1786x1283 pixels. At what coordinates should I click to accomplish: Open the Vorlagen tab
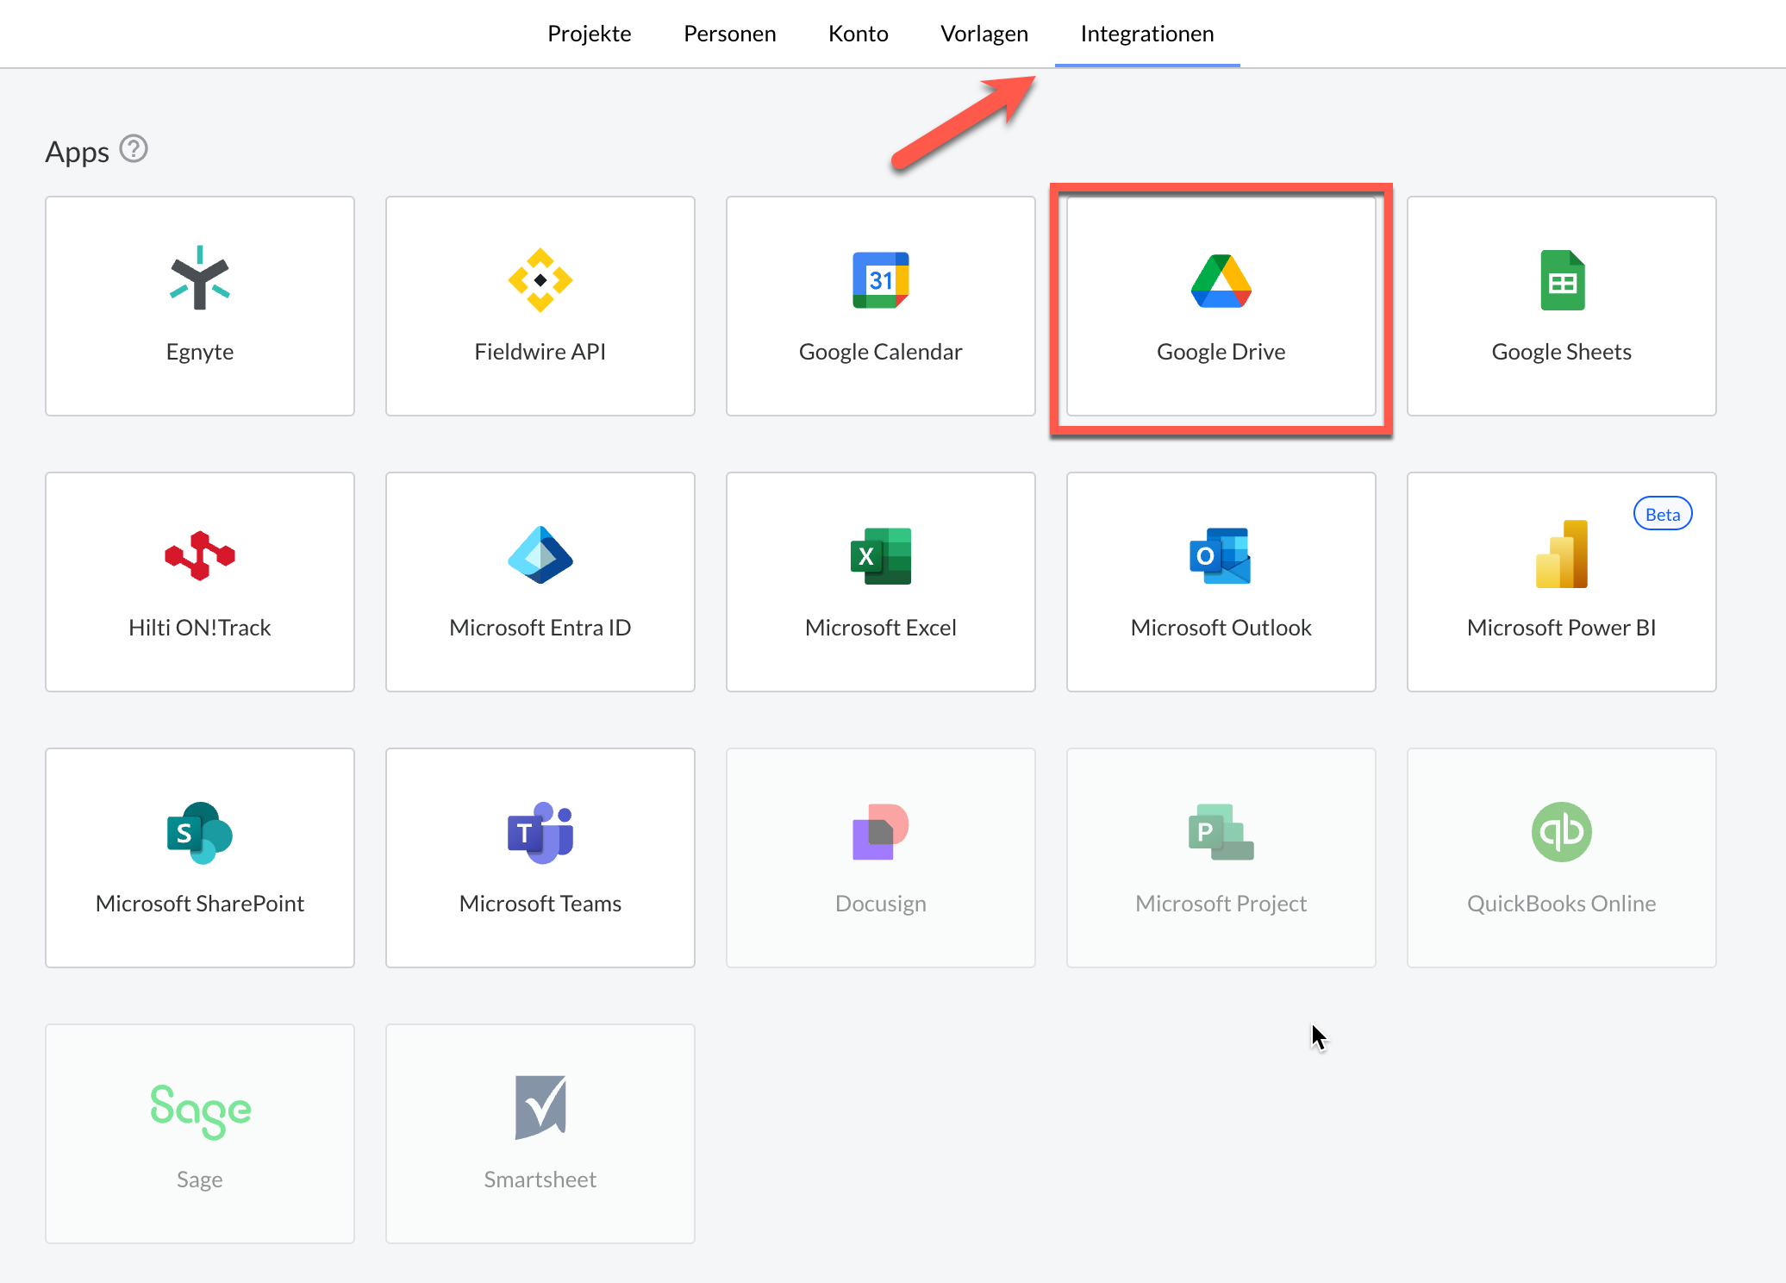[984, 34]
